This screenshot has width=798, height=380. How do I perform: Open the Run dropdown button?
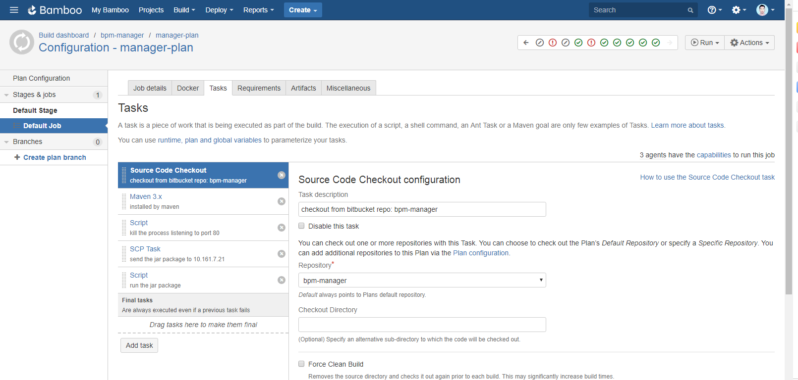pyautogui.click(x=705, y=43)
